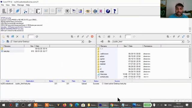
Task: Select contact.php in remote list
Action: coord(104,77)
